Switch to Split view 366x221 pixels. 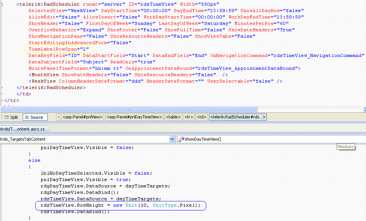11,117
